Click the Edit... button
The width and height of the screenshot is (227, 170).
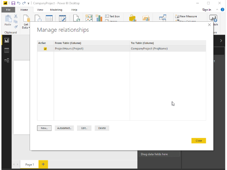84,128
